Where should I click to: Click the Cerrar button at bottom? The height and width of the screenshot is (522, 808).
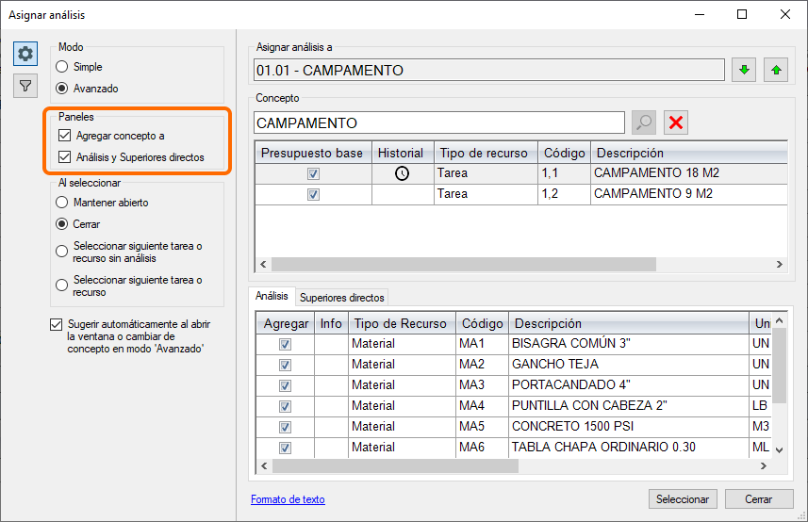(x=759, y=498)
